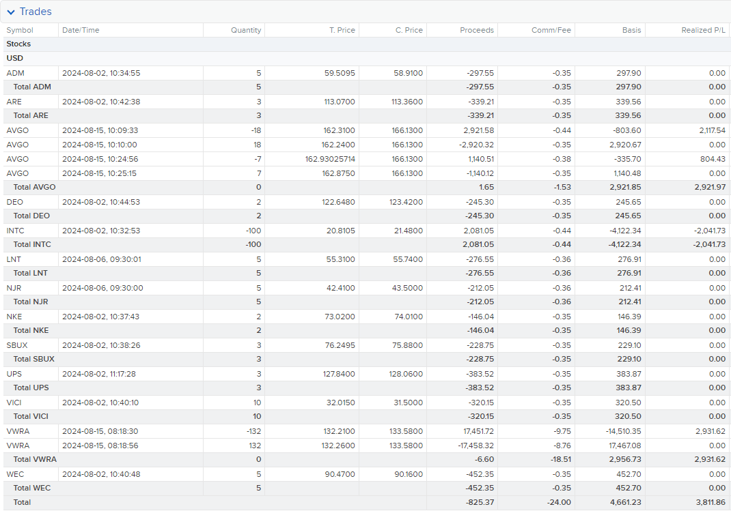The width and height of the screenshot is (731, 511).
Task: Select the Quantity column header
Action: click(x=246, y=30)
